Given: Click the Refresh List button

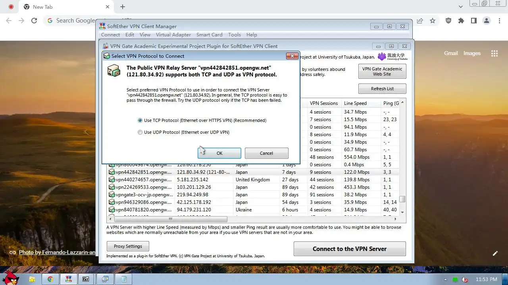Looking at the screenshot, I should click(382, 89).
